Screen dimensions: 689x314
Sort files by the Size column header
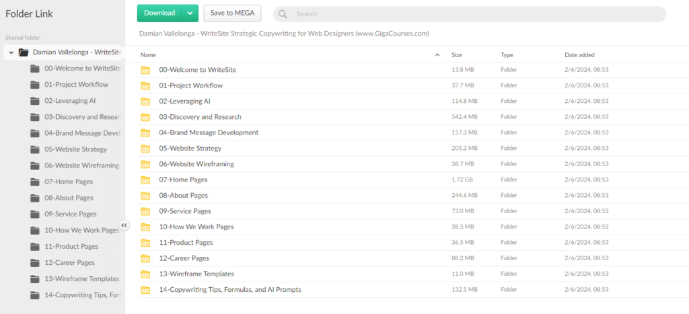[x=457, y=54]
